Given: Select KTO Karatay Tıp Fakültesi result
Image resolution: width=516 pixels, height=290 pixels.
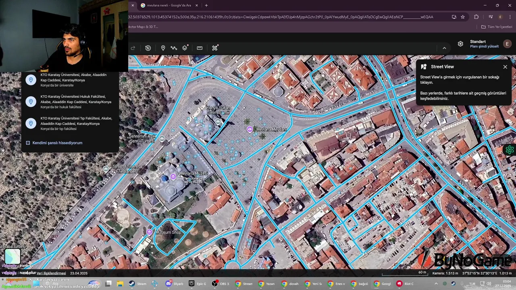Looking at the screenshot, I should (70, 123).
